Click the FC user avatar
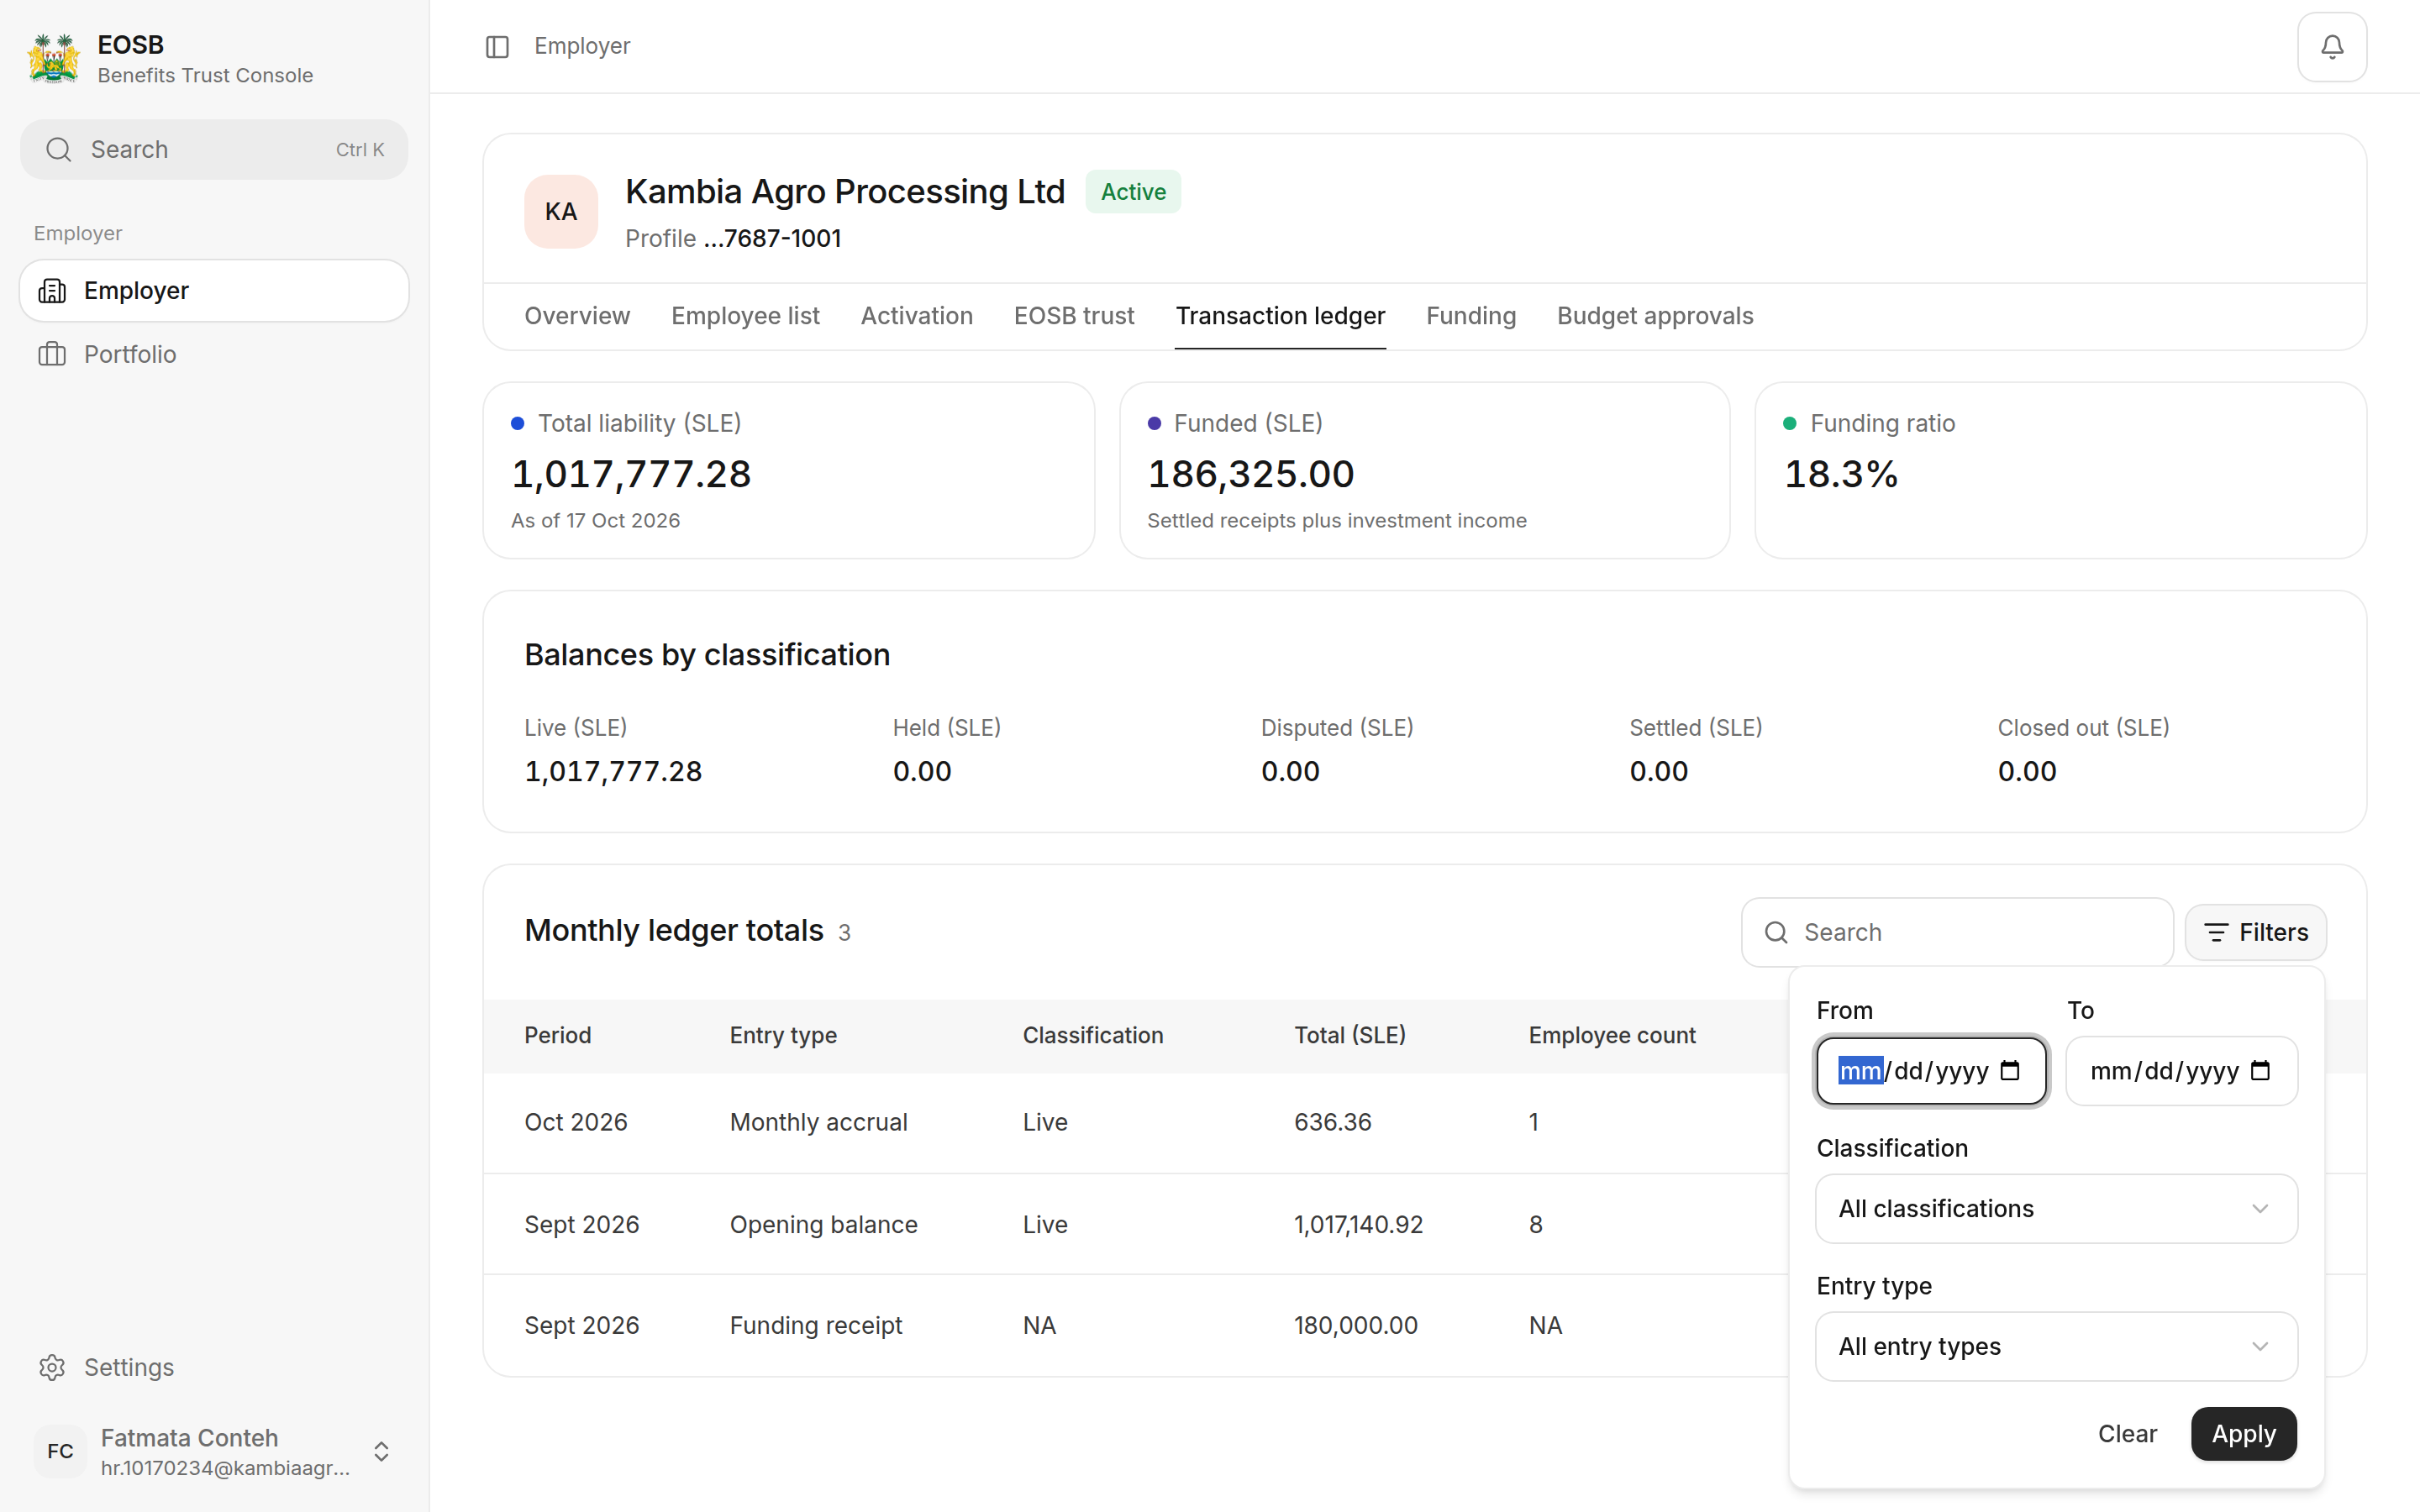This screenshot has height=1512, width=2420. point(60,1451)
